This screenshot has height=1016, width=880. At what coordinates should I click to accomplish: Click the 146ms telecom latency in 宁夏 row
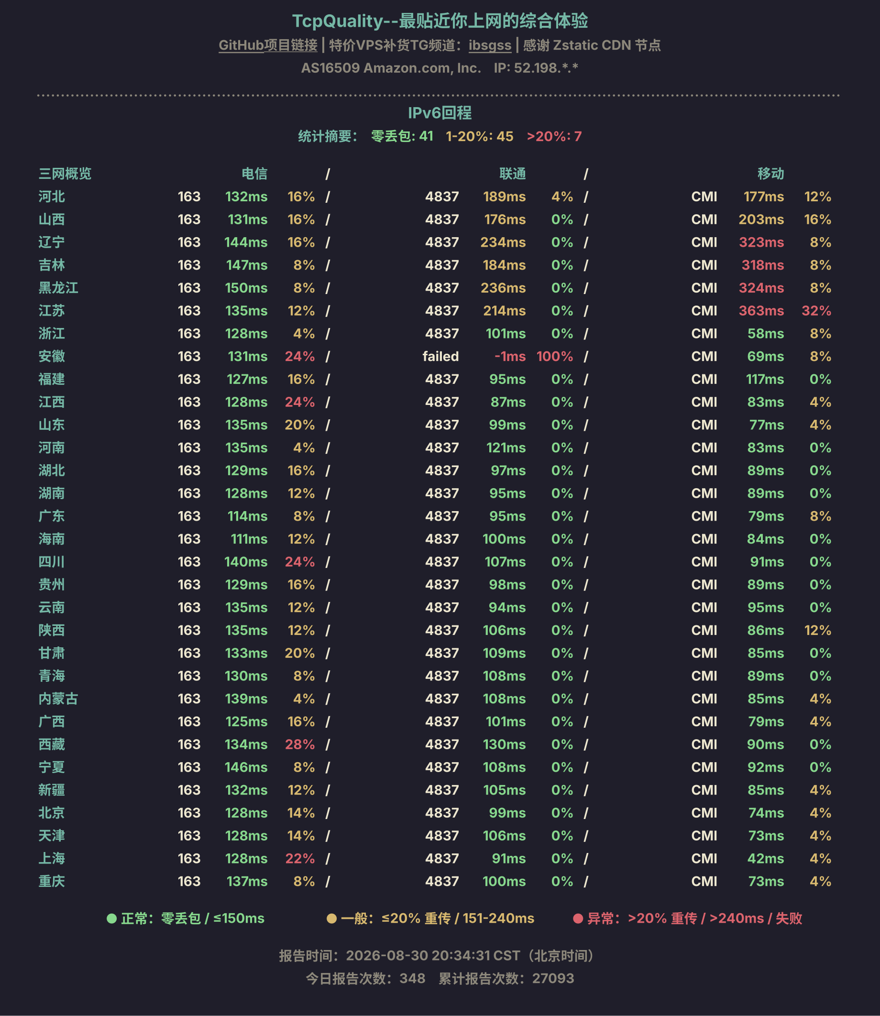coord(245,767)
